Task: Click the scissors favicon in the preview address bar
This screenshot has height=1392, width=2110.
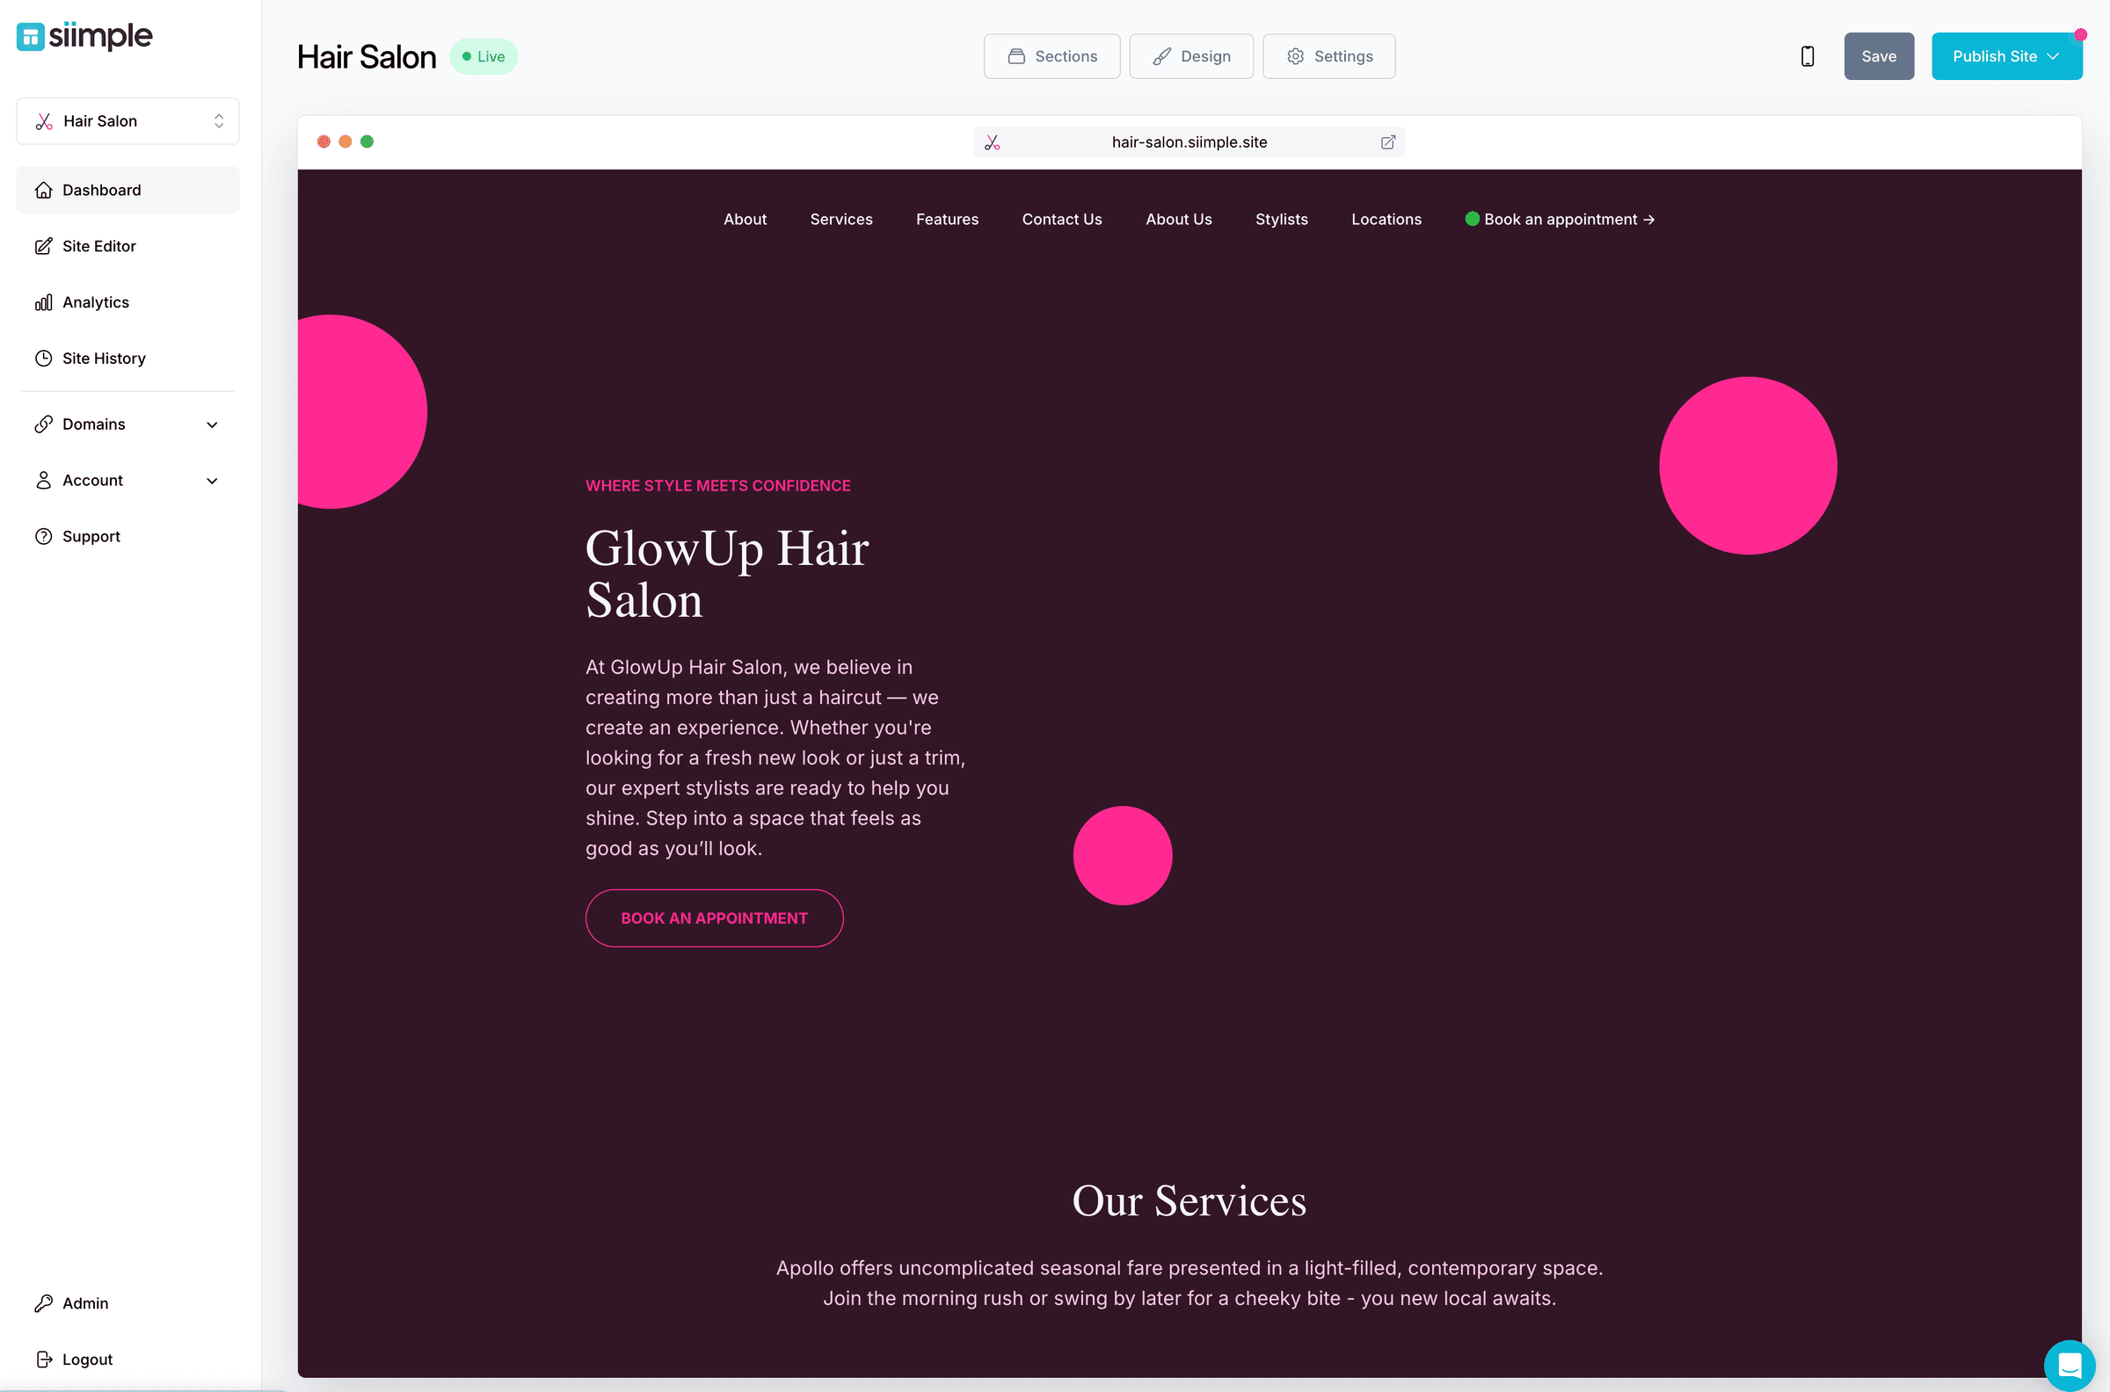Action: point(993,142)
